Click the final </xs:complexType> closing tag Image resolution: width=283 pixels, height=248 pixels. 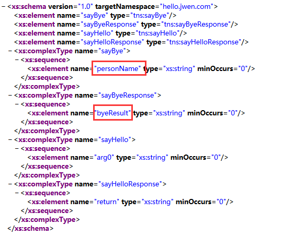[47, 220]
